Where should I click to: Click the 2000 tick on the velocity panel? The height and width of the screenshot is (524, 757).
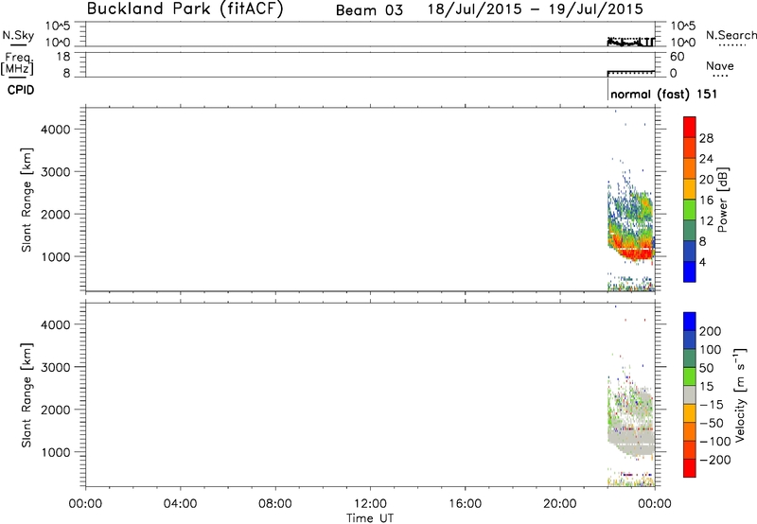pyautogui.click(x=55, y=410)
